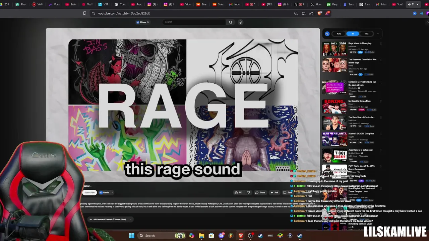Open All Comment Threads filter dropdown
The height and width of the screenshot is (241, 429).
(x=111, y=219)
